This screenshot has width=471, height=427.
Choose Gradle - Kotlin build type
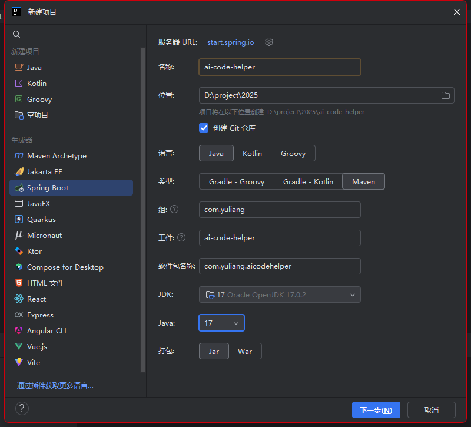(x=308, y=182)
